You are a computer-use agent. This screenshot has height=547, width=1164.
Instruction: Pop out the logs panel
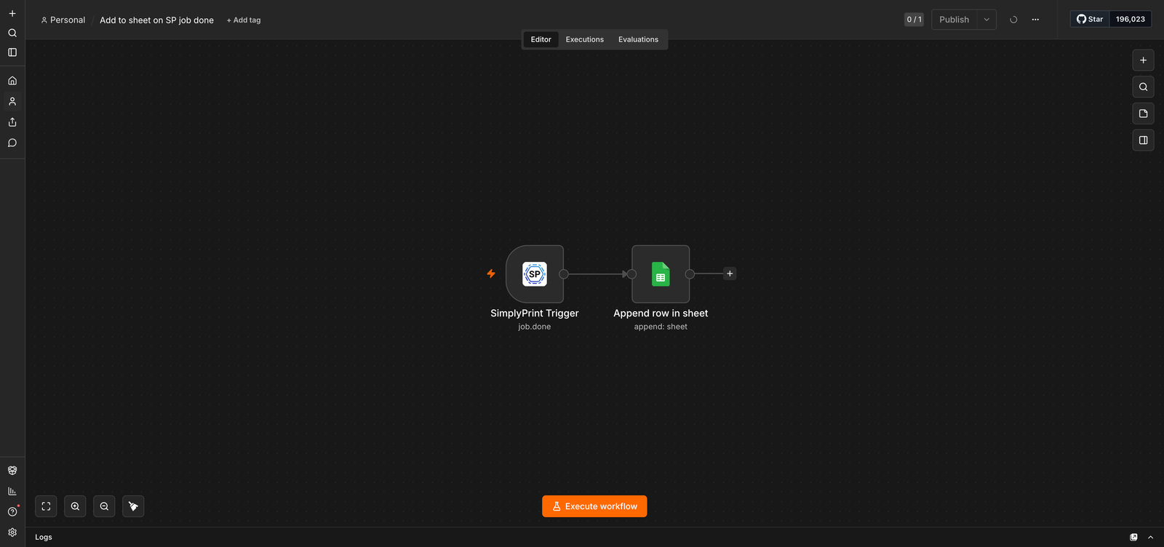(x=1133, y=537)
